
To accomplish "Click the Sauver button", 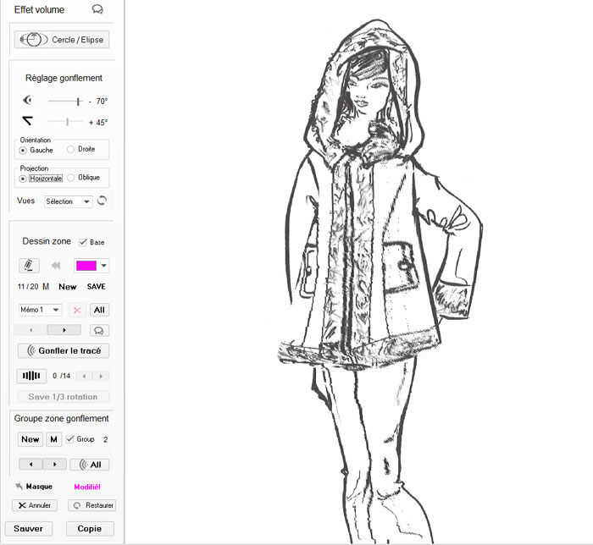I will click(x=28, y=528).
